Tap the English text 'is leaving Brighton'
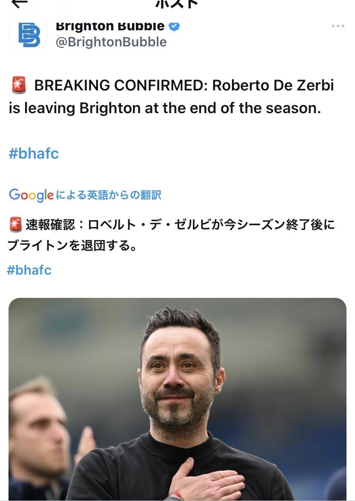The image size is (355, 501). pyautogui.click(x=75, y=108)
